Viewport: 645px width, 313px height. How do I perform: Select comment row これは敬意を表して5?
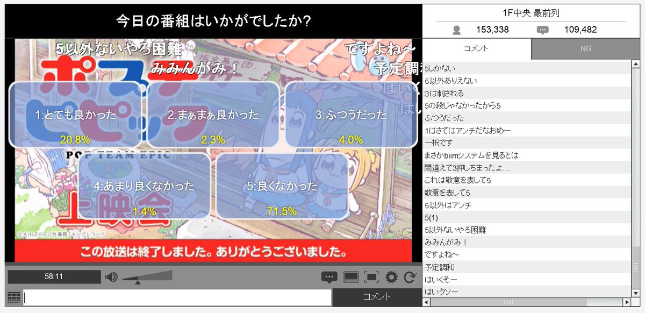[527, 180]
